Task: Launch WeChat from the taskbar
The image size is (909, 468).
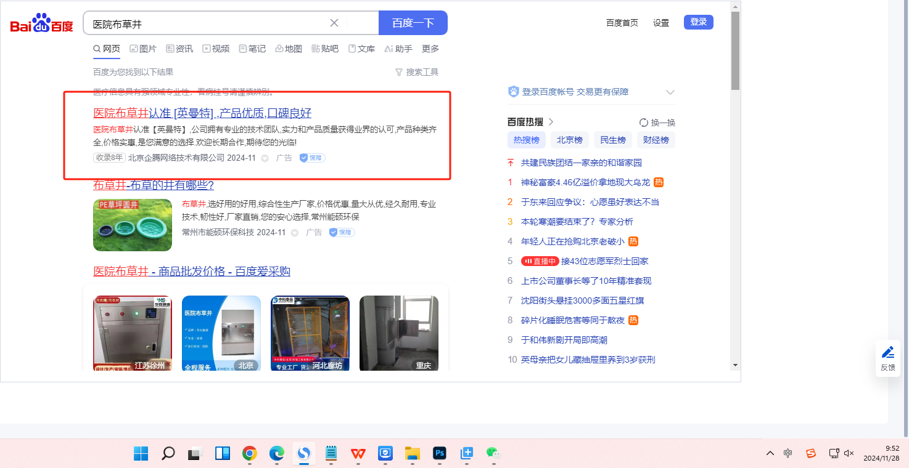Action: click(x=493, y=454)
